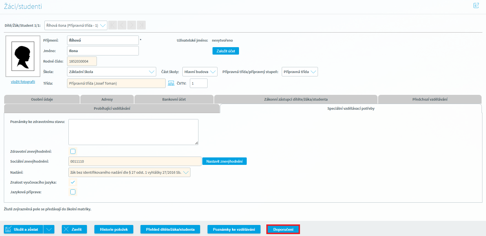Click the vložit fotografii link
This screenshot has width=486, height=236.
point(23,82)
